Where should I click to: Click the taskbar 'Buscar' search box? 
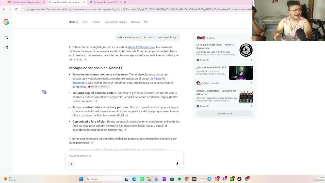click(104, 179)
